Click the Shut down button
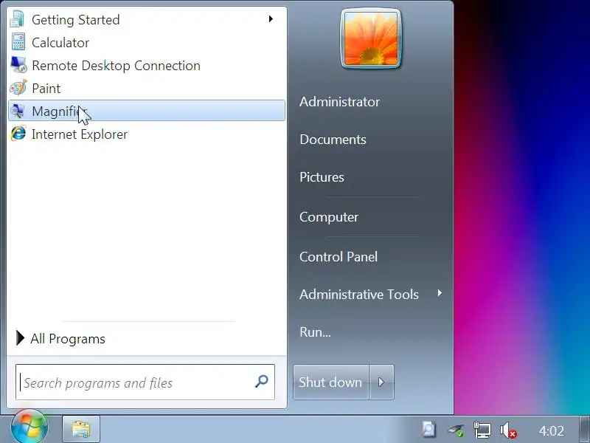Screen dimensions: 590x443 click(x=330, y=382)
